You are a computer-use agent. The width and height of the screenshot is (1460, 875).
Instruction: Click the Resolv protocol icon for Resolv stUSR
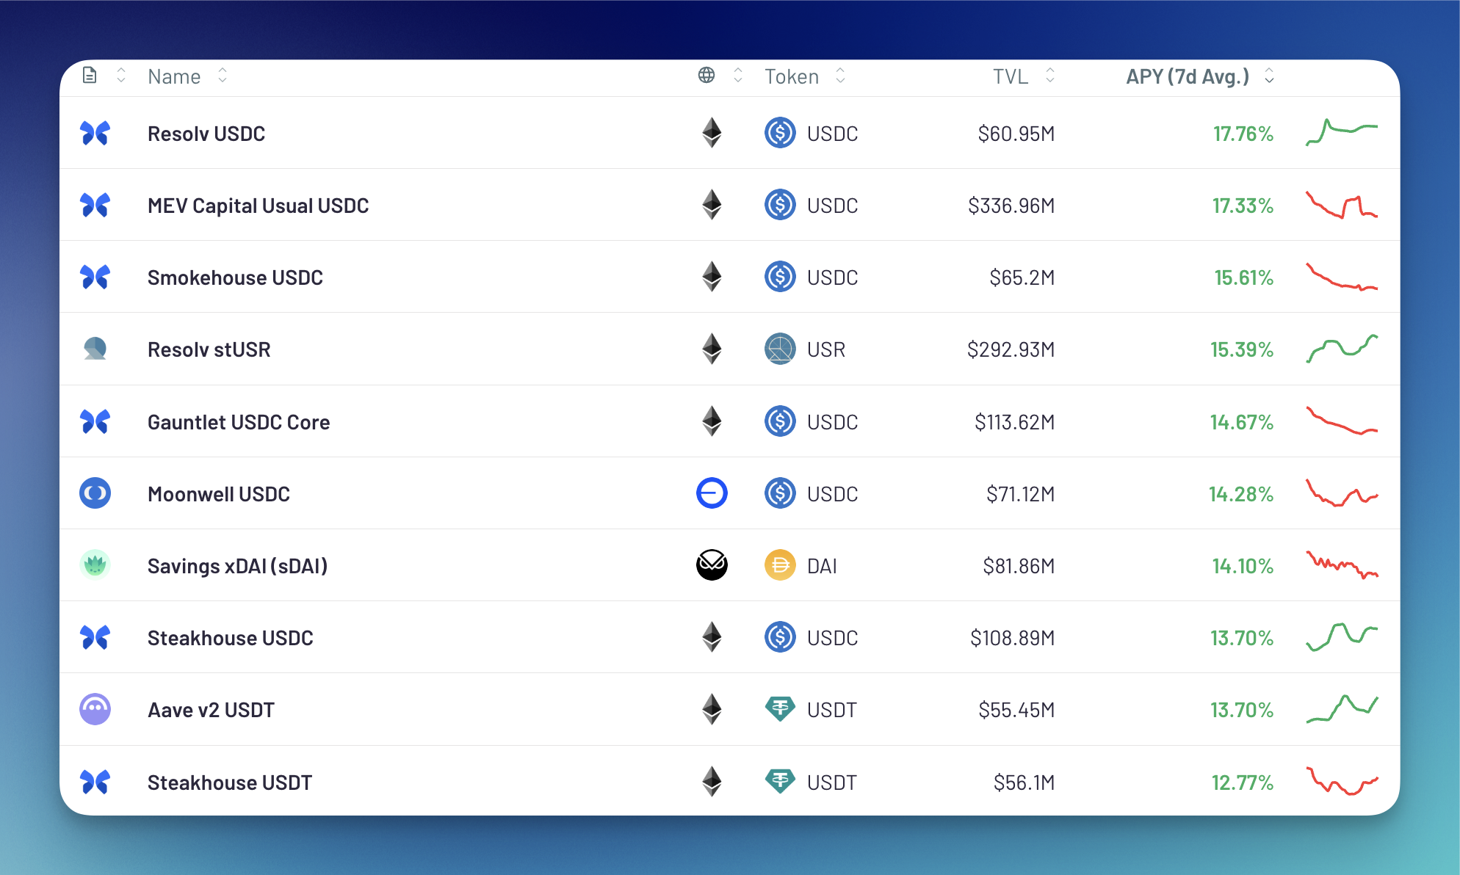pos(95,349)
